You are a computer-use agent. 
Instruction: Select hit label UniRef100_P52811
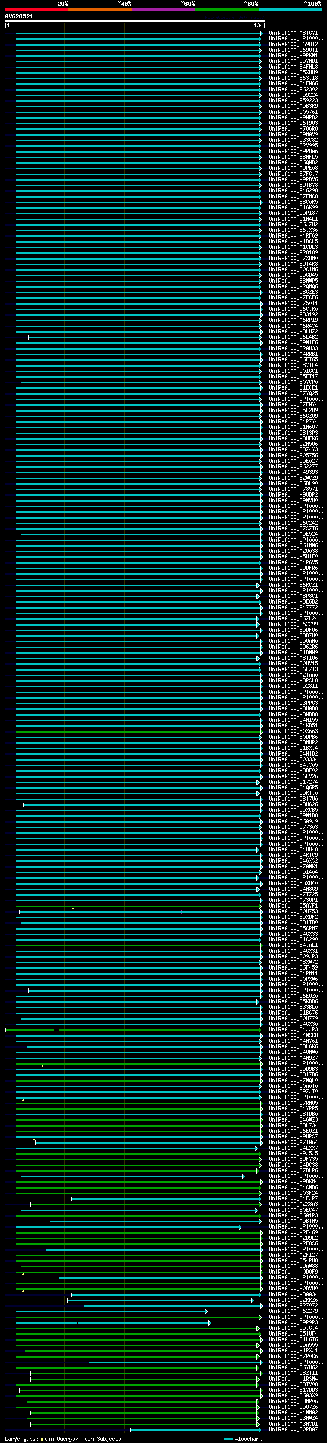(x=293, y=685)
